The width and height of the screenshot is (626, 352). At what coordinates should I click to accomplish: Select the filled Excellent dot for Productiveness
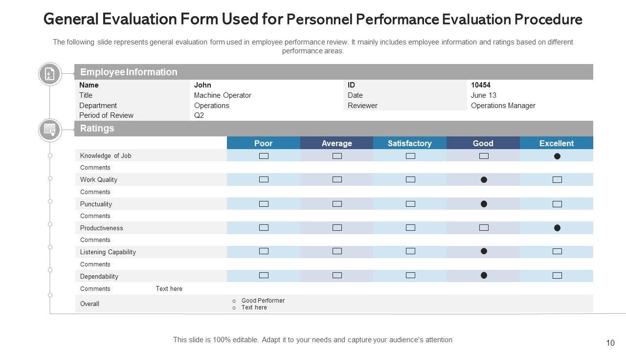click(557, 228)
